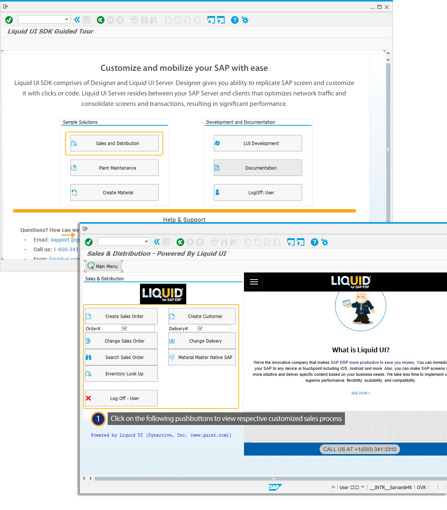Click the scroll up arrow in Guided Tour window
This screenshot has height=510, width=447.
(388, 53)
